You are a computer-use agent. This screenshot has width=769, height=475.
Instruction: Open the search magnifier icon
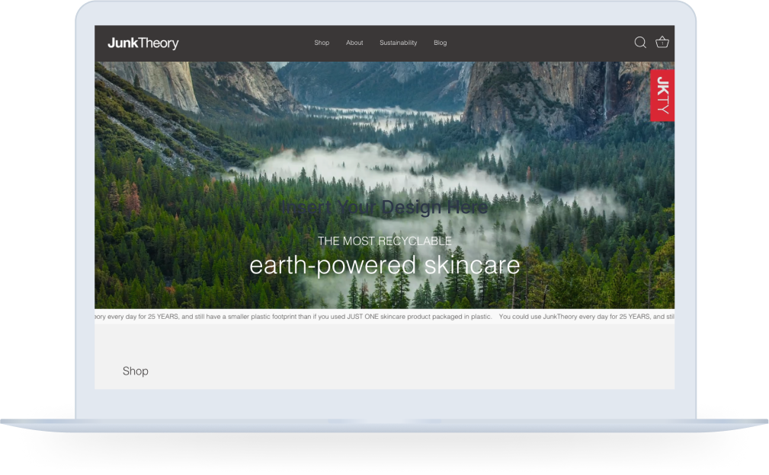click(x=640, y=43)
